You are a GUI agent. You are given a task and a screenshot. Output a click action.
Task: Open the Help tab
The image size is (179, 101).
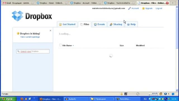click(x=131, y=24)
